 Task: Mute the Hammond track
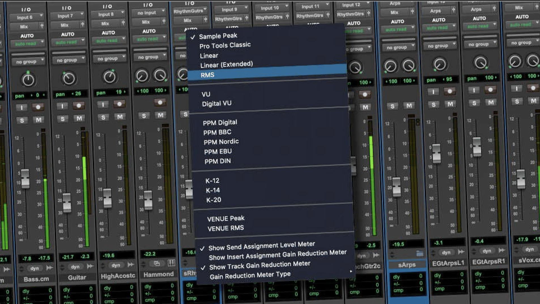point(160,115)
